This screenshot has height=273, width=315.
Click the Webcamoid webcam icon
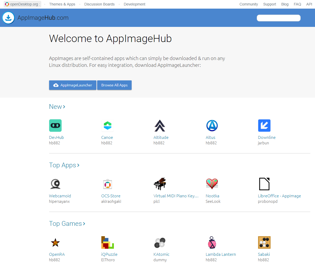[55, 184]
